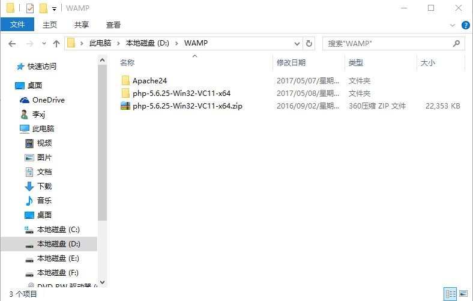
Task: Click the php-5.6.25-Win32-VC11-x64.zip file name
Action: 187,106
